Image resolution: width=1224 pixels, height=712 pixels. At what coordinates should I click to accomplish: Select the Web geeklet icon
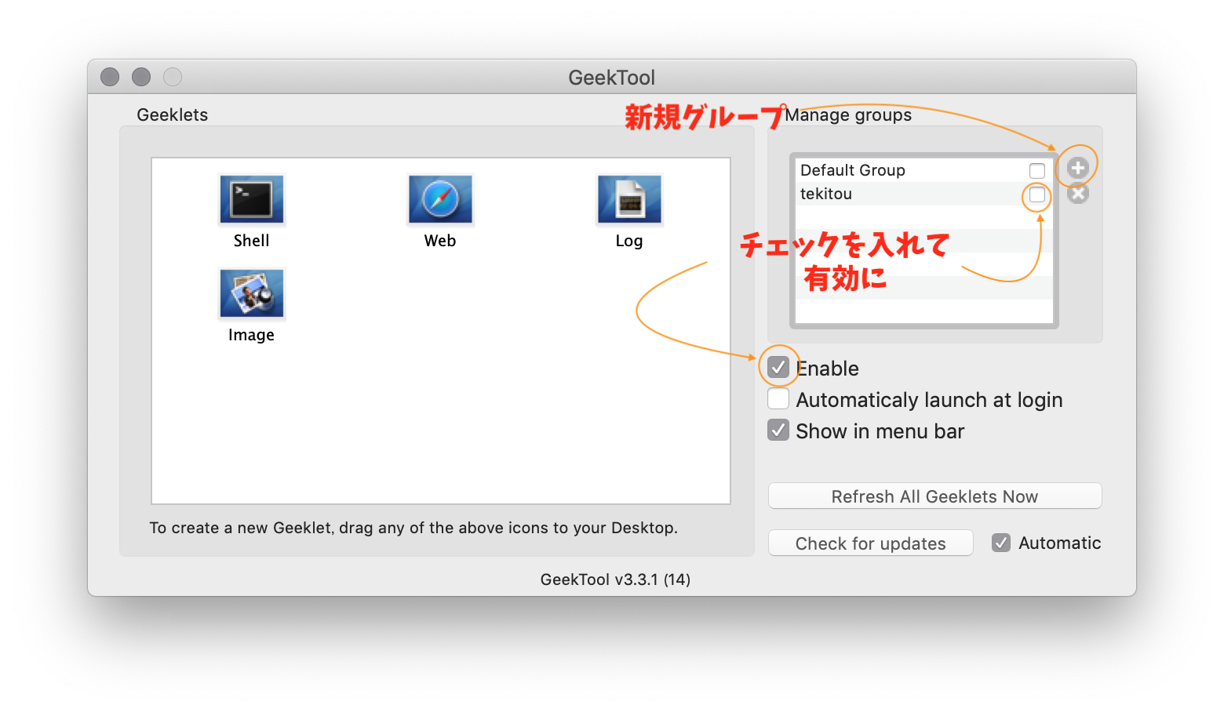click(x=440, y=200)
